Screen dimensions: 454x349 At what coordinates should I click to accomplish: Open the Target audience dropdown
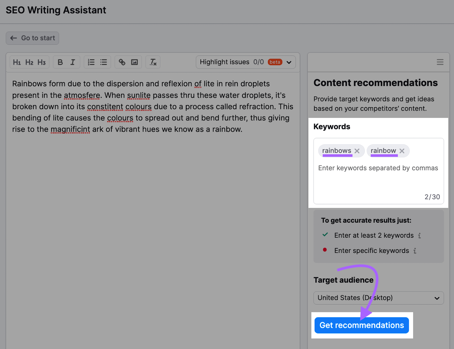coord(379,298)
